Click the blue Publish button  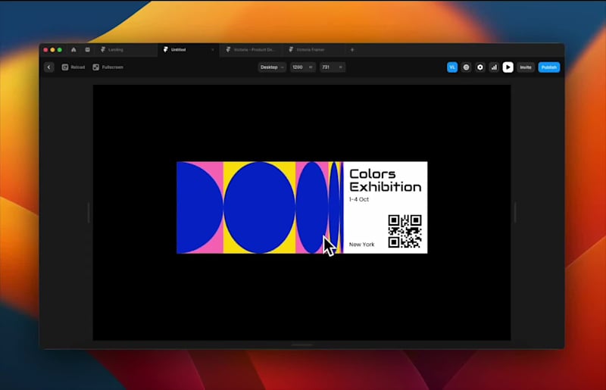coord(548,67)
